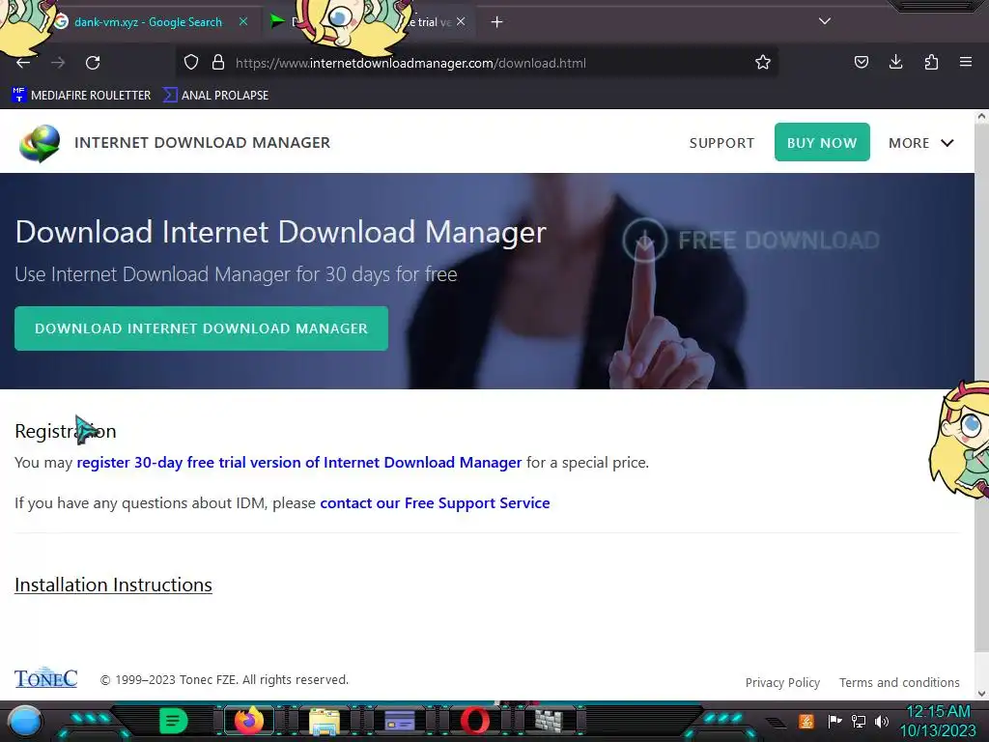This screenshot has height=742, width=989.
Task: Close the dank-vm.xyz Google Search tab
Action: tap(242, 21)
